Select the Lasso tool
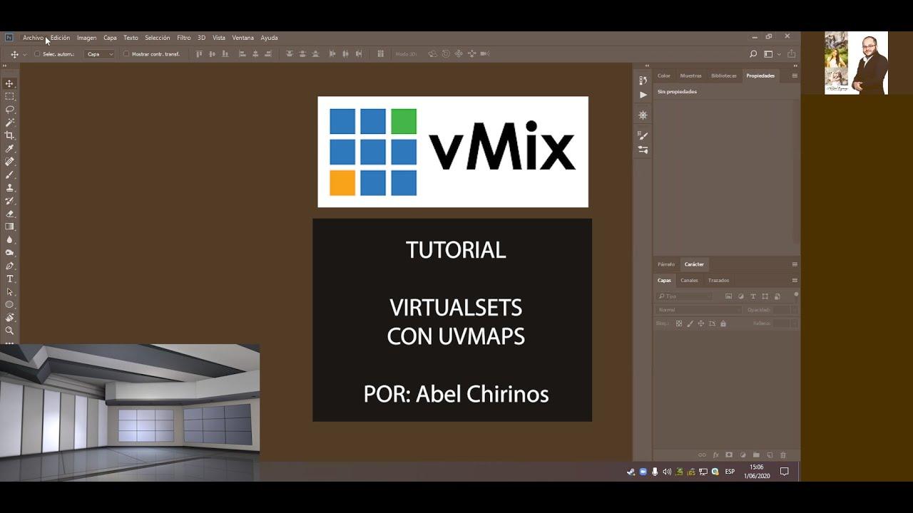 pyautogui.click(x=10, y=109)
